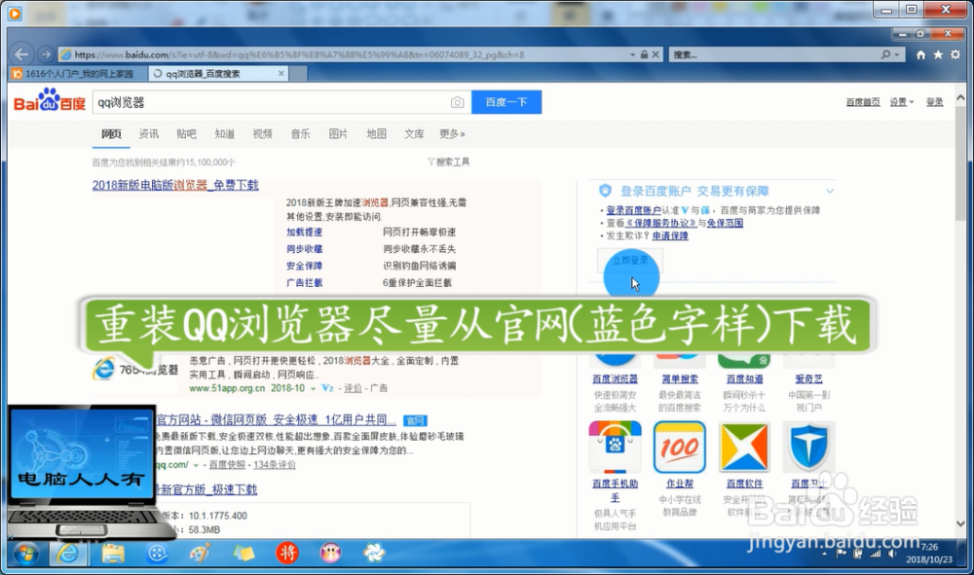Click the 爱奇艺 app link
The width and height of the screenshot is (974, 575).
pyautogui.click(x=808, y=378)
